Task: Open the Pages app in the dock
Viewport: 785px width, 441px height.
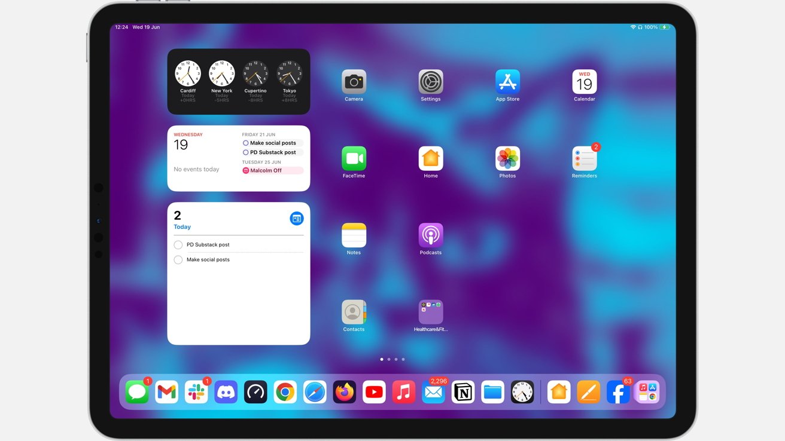Action: [x=588, y=392]
